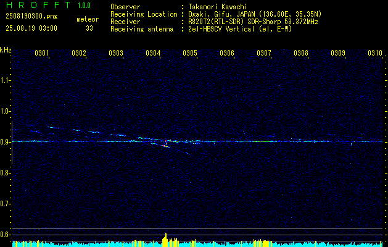Click the Receiving Location label

(144, 14)
